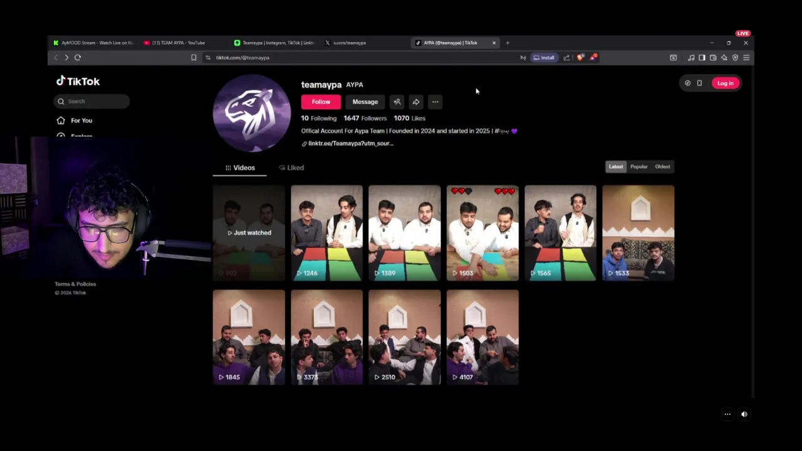Click the browser back arrow
Viewport: 802px width, 451px height.
55,58
